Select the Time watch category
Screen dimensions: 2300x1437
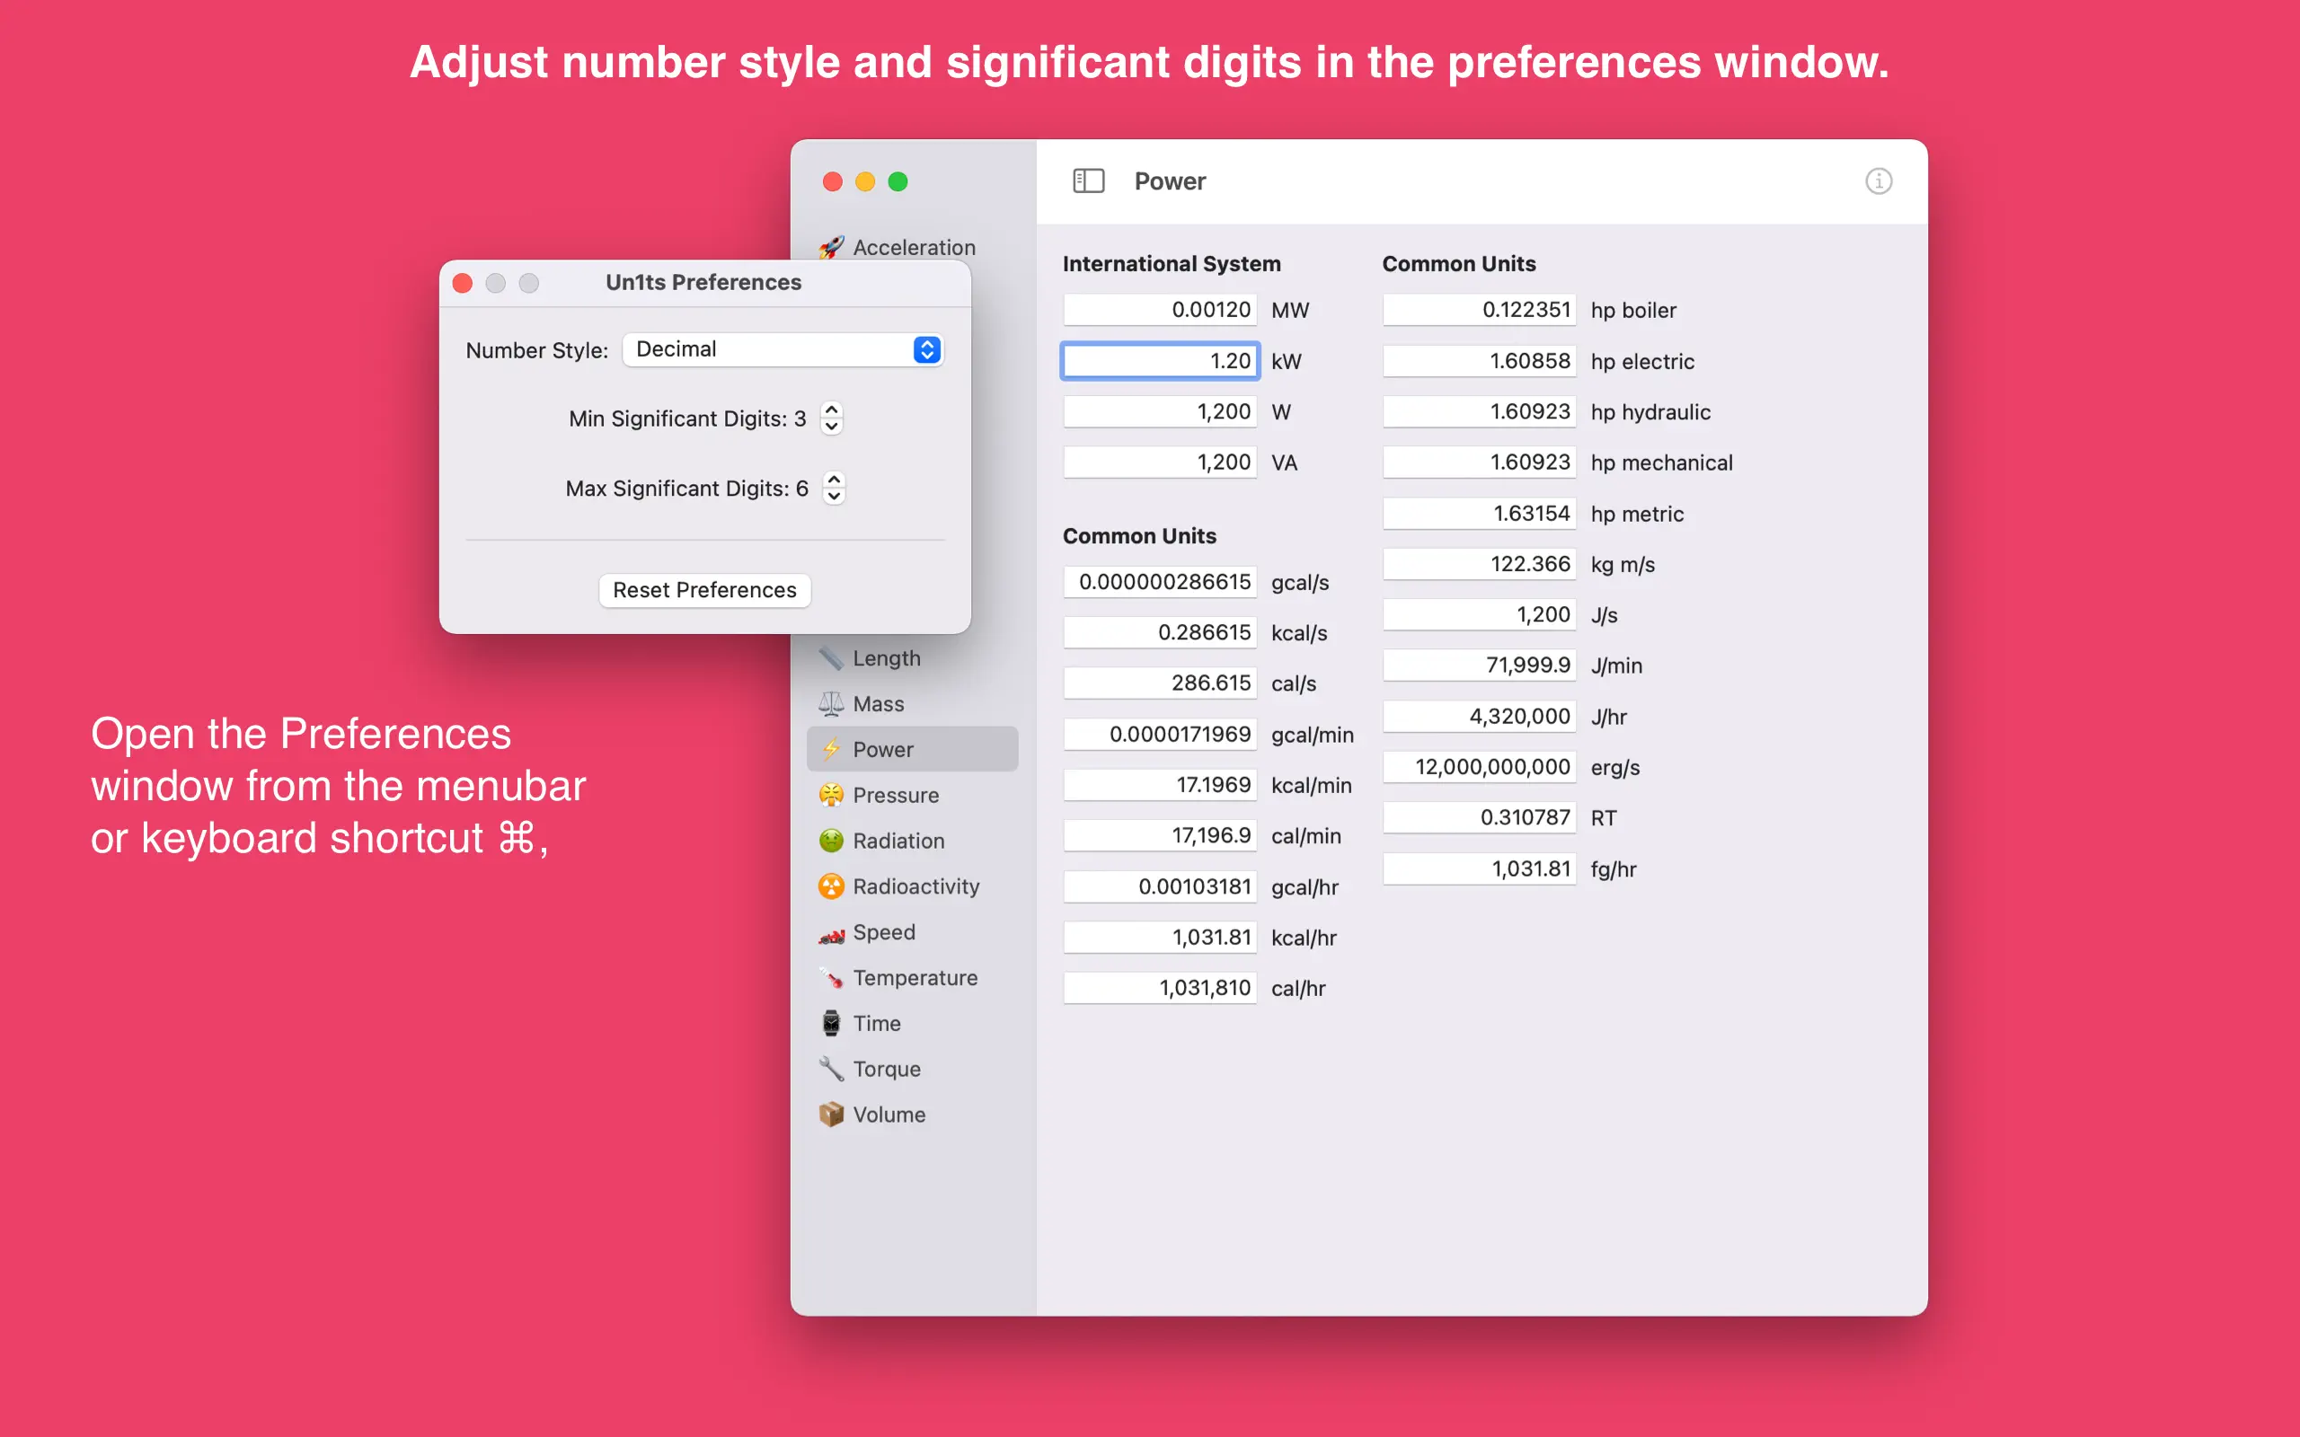pos(876,1023)
